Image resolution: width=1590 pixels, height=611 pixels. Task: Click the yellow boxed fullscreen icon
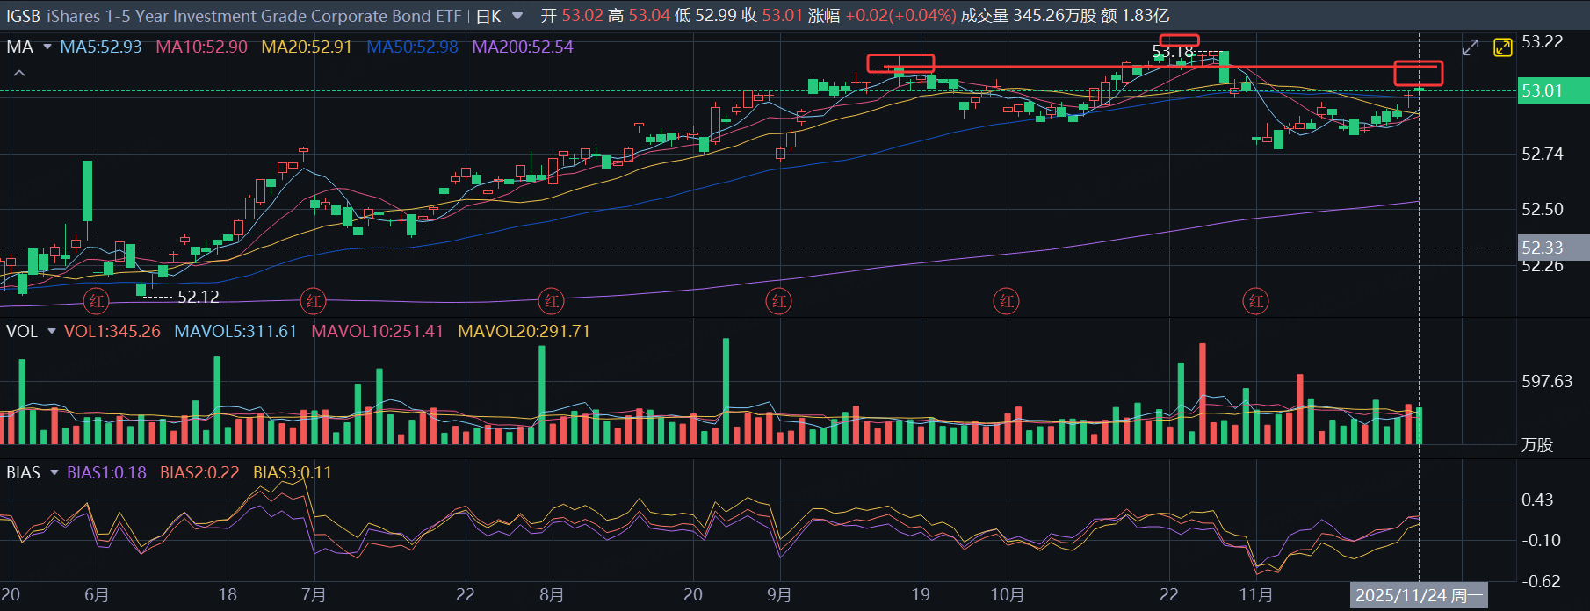(1503, 47)
